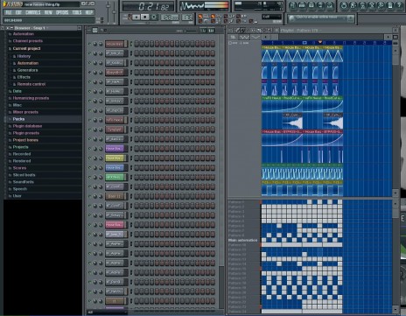Click the save project disk icon
Viewport: 406px width, 316px height.
point(353,5)
